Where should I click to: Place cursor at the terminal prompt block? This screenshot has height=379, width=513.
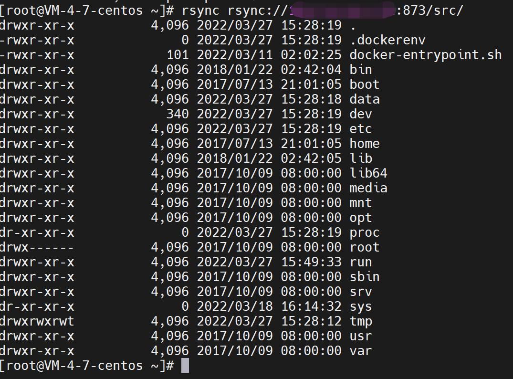click(185, 365)
